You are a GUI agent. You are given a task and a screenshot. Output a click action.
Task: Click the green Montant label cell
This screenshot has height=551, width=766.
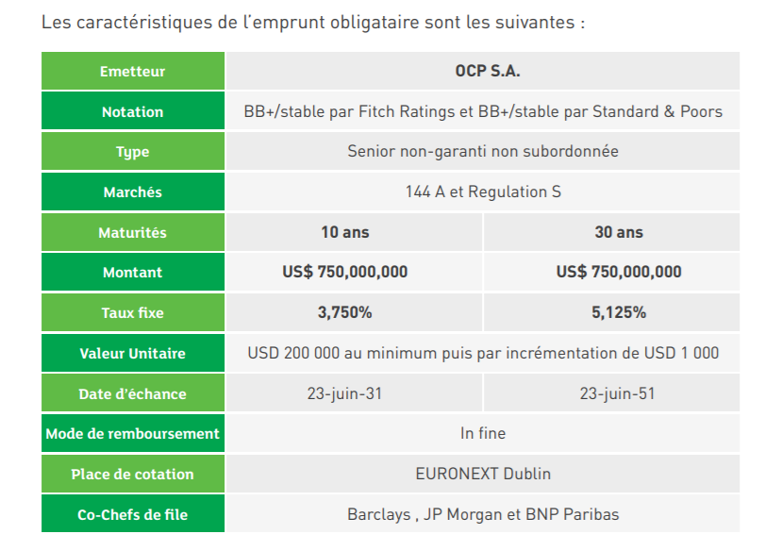click(x=132, y=273)
